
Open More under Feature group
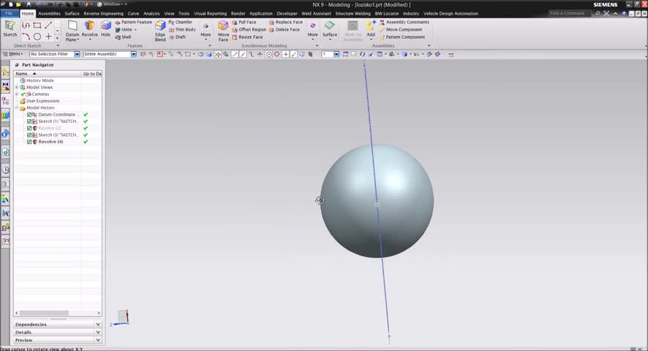(206, 31)
